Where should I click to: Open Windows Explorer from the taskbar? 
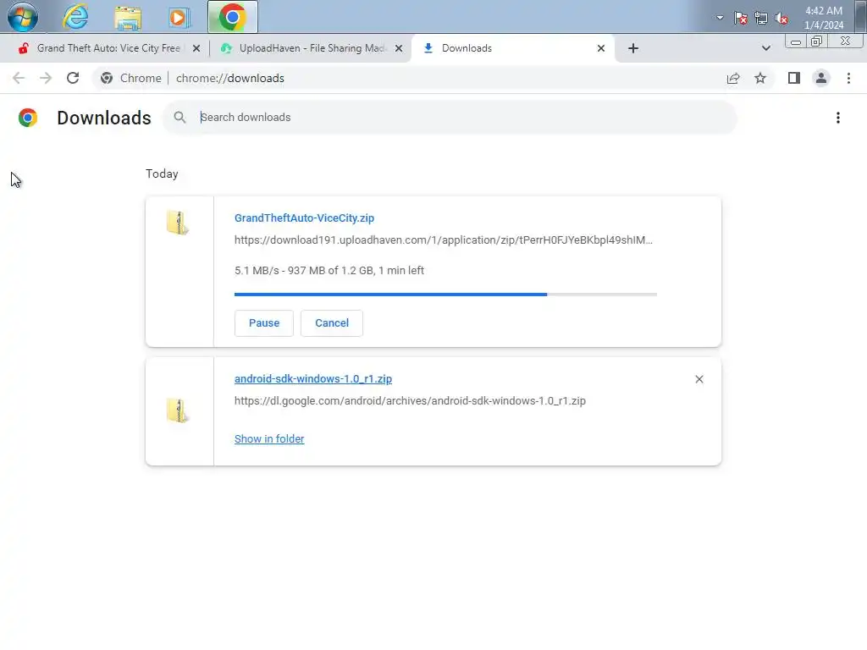[128, 17]
